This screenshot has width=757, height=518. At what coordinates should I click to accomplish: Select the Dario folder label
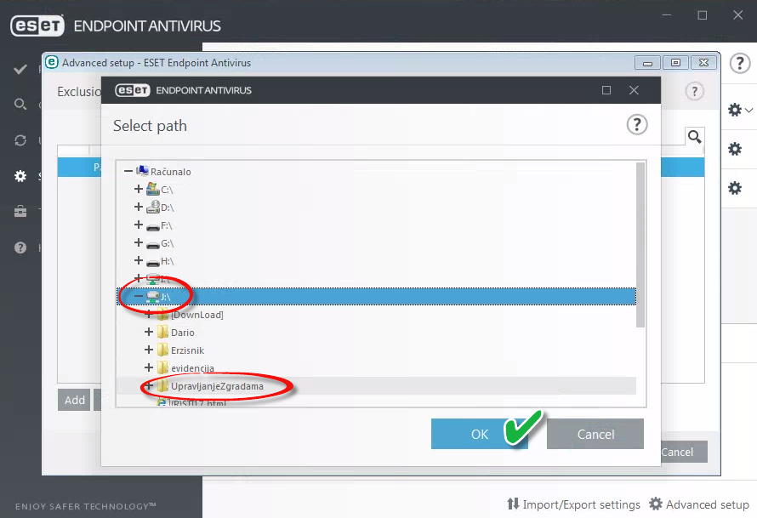click(183, 333)
